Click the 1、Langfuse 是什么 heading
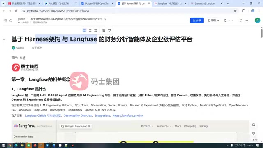Image resolution: width=263 pixels, height=148 pixels. click(x=28, y=89)
